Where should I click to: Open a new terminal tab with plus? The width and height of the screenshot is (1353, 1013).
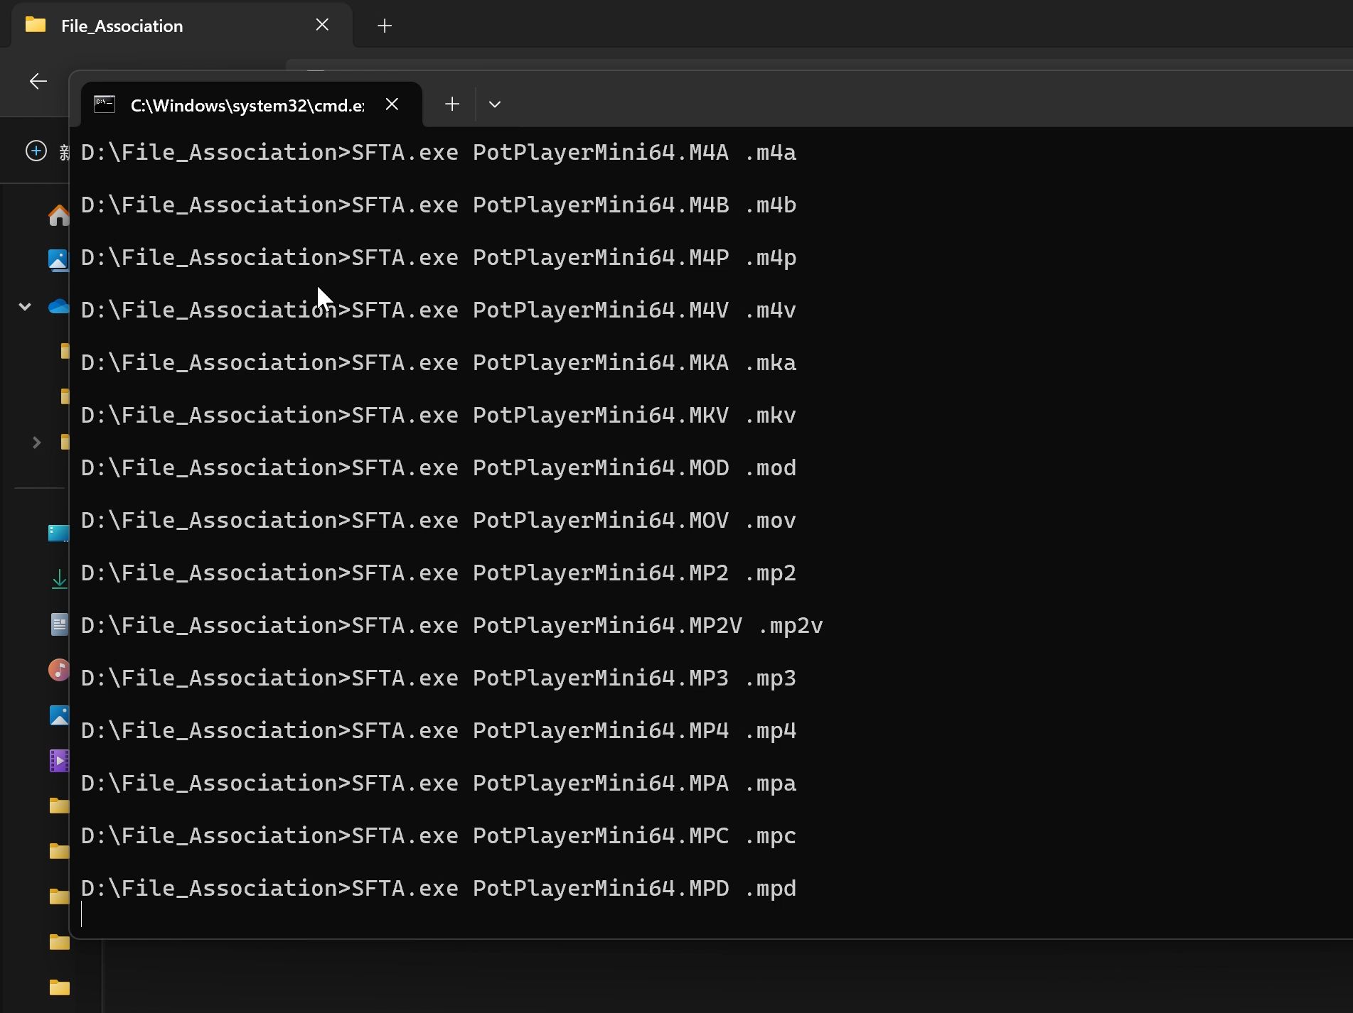click(451, 104)
